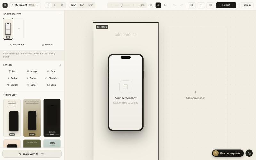
Task: Open the stacked layers view icon
Action: pos(165,5)
